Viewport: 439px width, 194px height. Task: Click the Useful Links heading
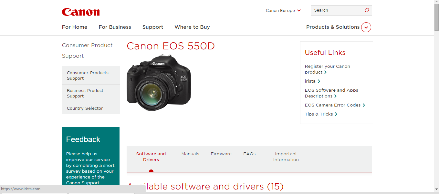tap(325, 53)
